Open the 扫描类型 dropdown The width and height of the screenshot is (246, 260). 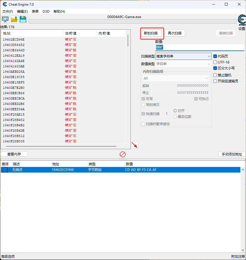click(183, 56)
